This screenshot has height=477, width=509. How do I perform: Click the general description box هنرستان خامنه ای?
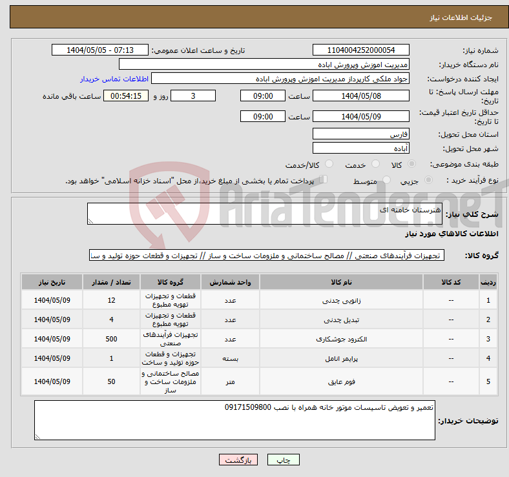click(265, 214)
